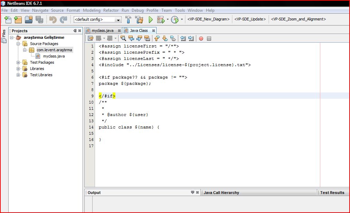Click the Debug Main Project icon
The width and height of the screenshot is (350, 213).
pos(161,19)
